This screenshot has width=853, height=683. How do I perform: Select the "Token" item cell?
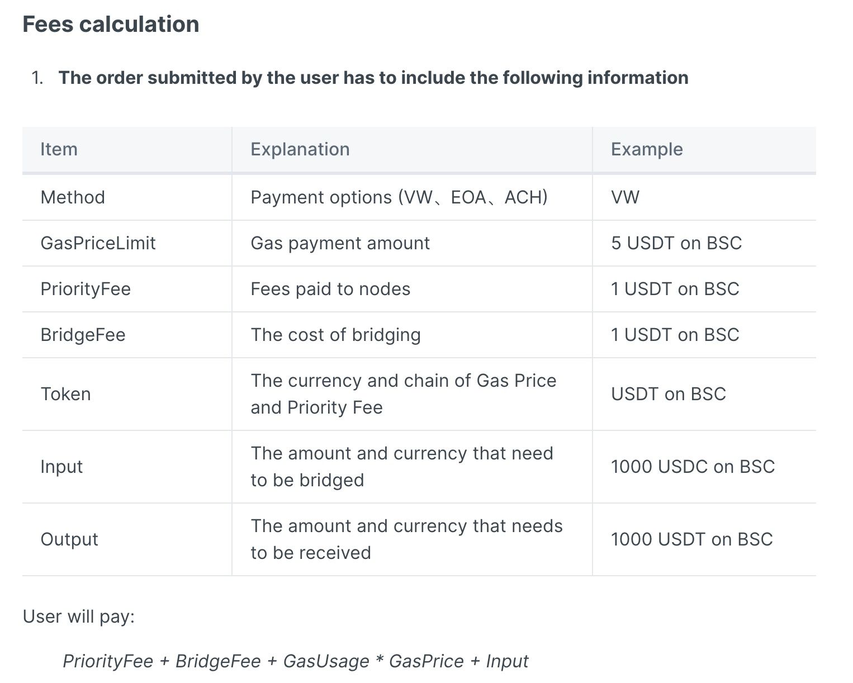65,394
